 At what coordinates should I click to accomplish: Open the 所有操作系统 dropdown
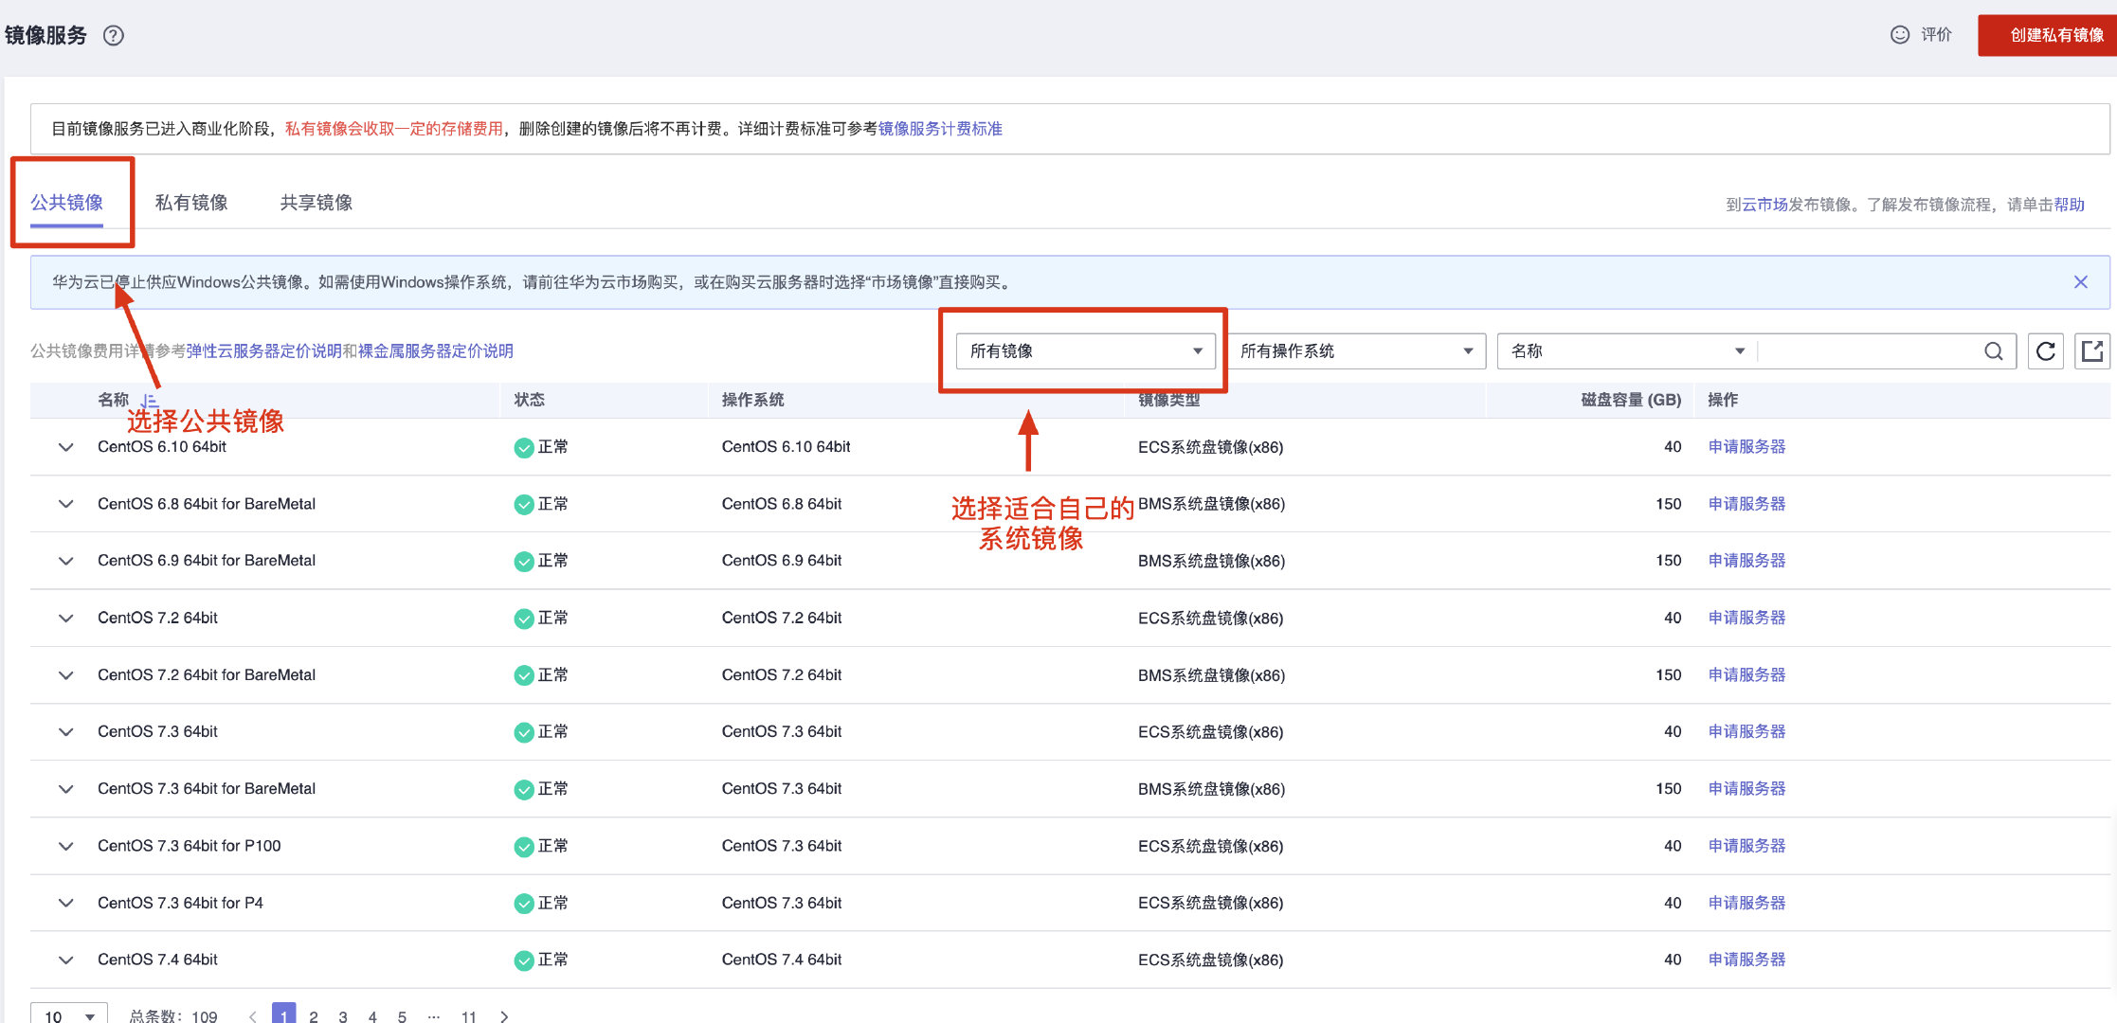point(1355,351)
